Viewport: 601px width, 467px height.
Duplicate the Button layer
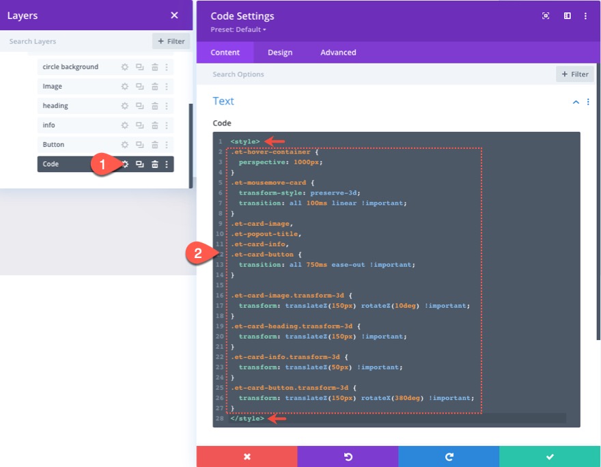point(139,145)
